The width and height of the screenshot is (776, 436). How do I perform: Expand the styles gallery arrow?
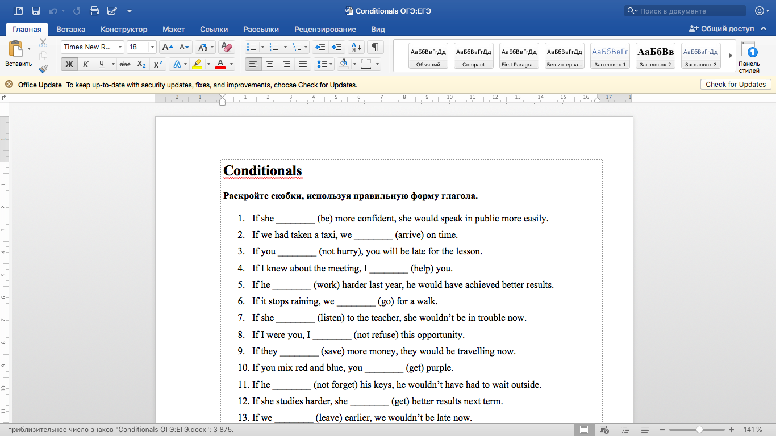tap(731, 56)
